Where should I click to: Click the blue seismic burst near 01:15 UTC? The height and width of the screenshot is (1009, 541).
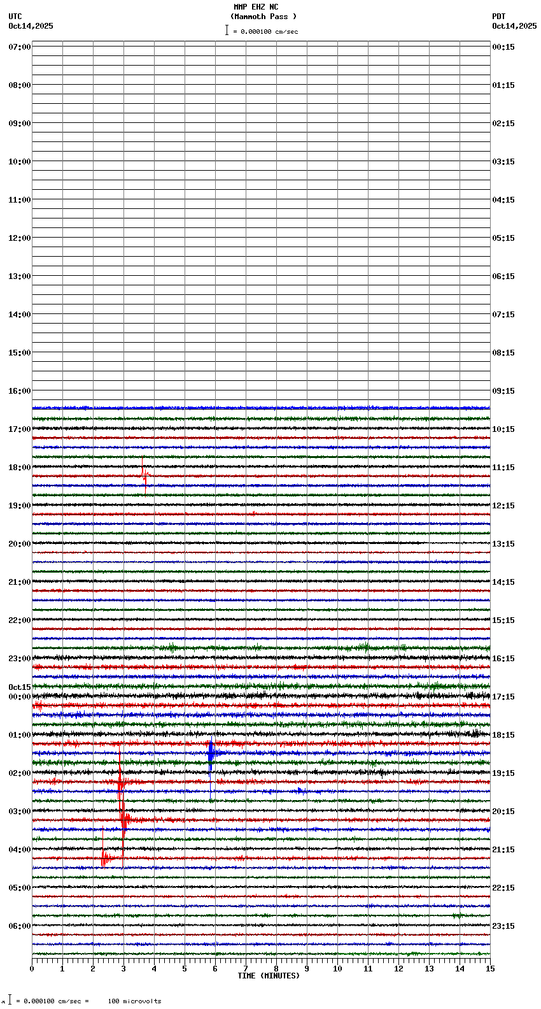click(211, 755)
